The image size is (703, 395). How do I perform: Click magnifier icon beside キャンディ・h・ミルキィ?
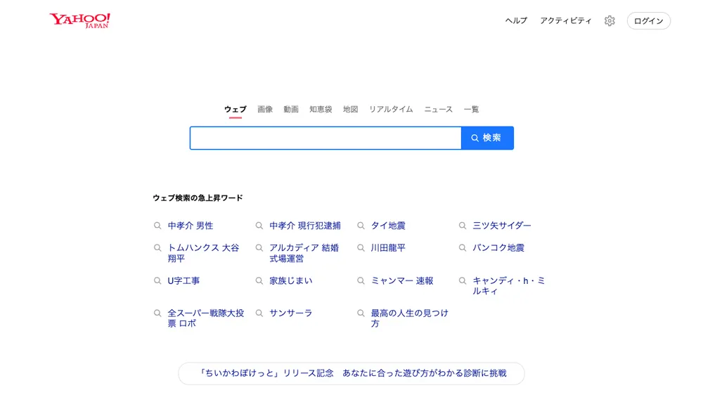coord(463,281)
